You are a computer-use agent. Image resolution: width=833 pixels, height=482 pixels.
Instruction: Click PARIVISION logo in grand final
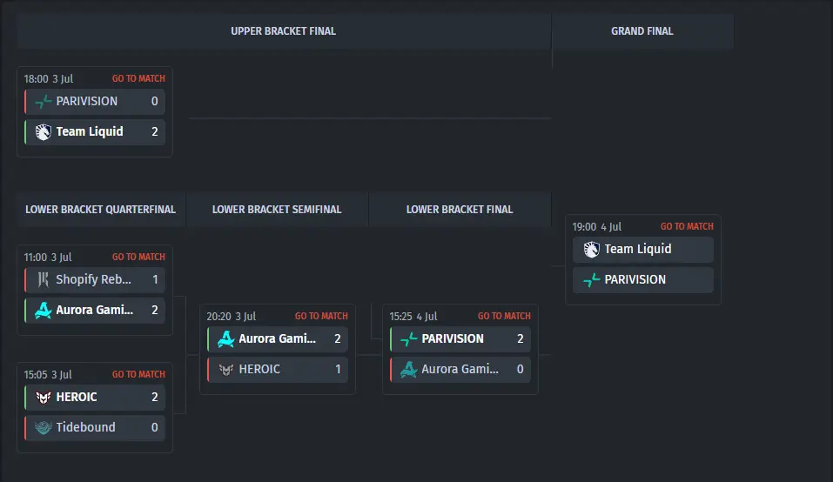point(591,280)
